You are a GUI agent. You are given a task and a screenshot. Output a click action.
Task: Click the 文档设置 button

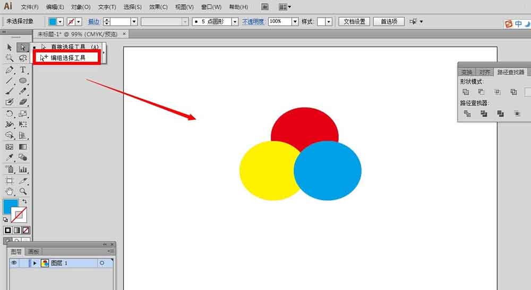[354, 22]
